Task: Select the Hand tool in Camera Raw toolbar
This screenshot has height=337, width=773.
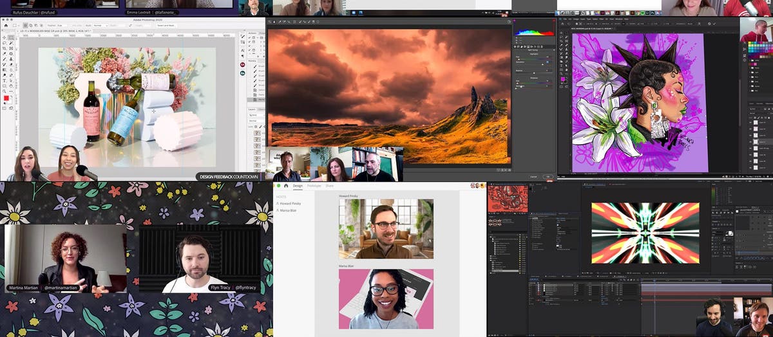Action: point(274,22)
